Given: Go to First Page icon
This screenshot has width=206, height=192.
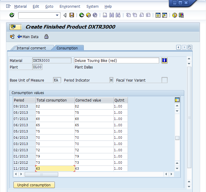Looking at the screenshot, I should click(x=128, y=15).
